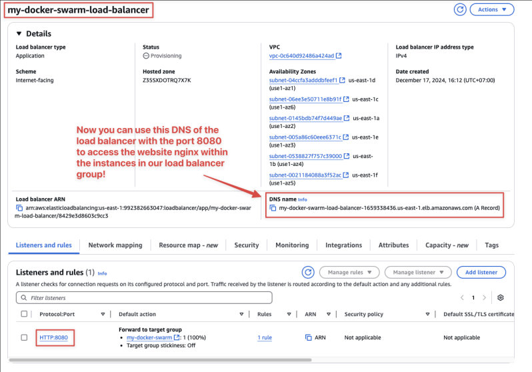This screenshot has height=372, width=532.
Task: Select hosted zone Z35SXDOTRQ7X7K text
Action: 167,81
